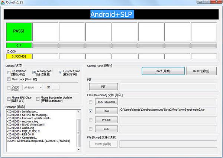Click the BOOTLOADER file path field
Screen dimensions: 223x158
point(168,102)
